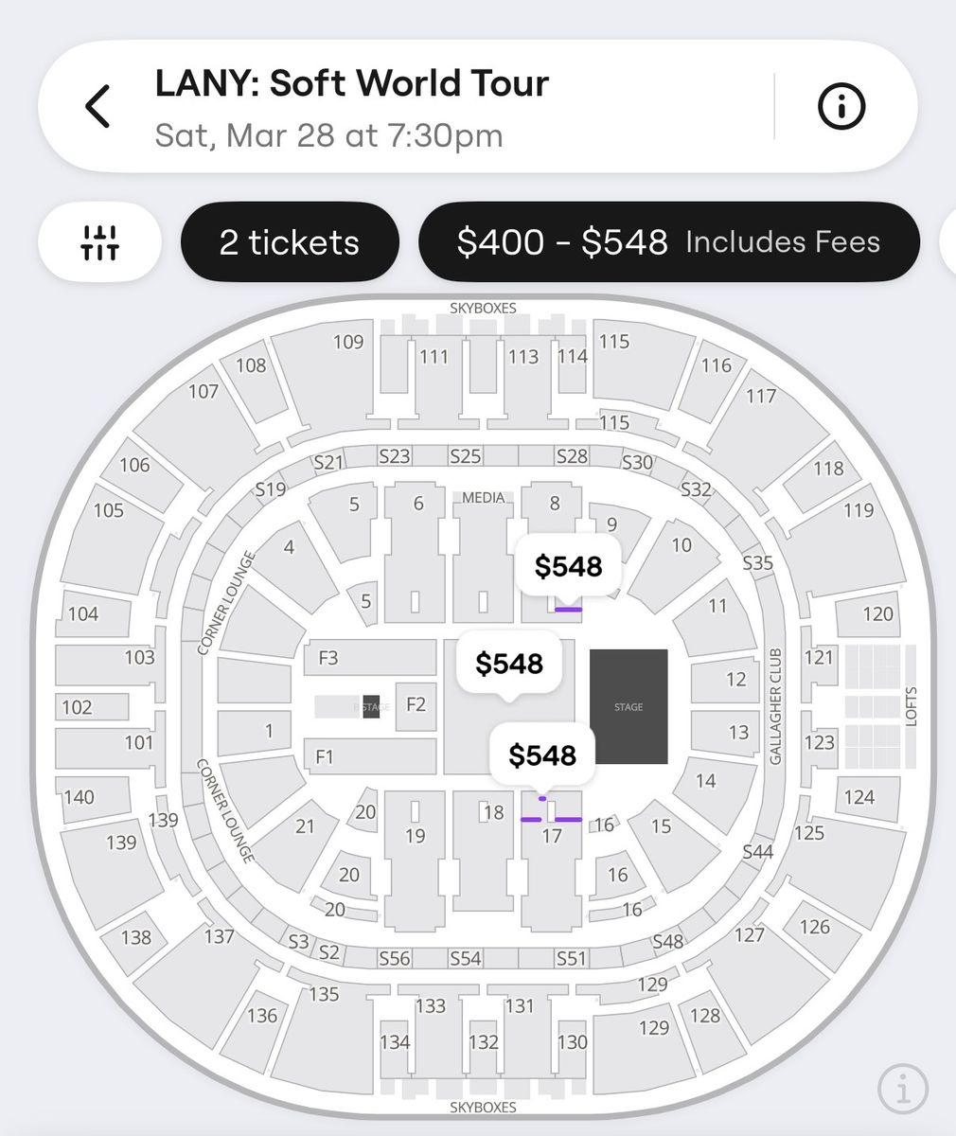Open the filter sliders icon
The width and height of the screenshot is (956, 1136).
click(x=99, y=242)
